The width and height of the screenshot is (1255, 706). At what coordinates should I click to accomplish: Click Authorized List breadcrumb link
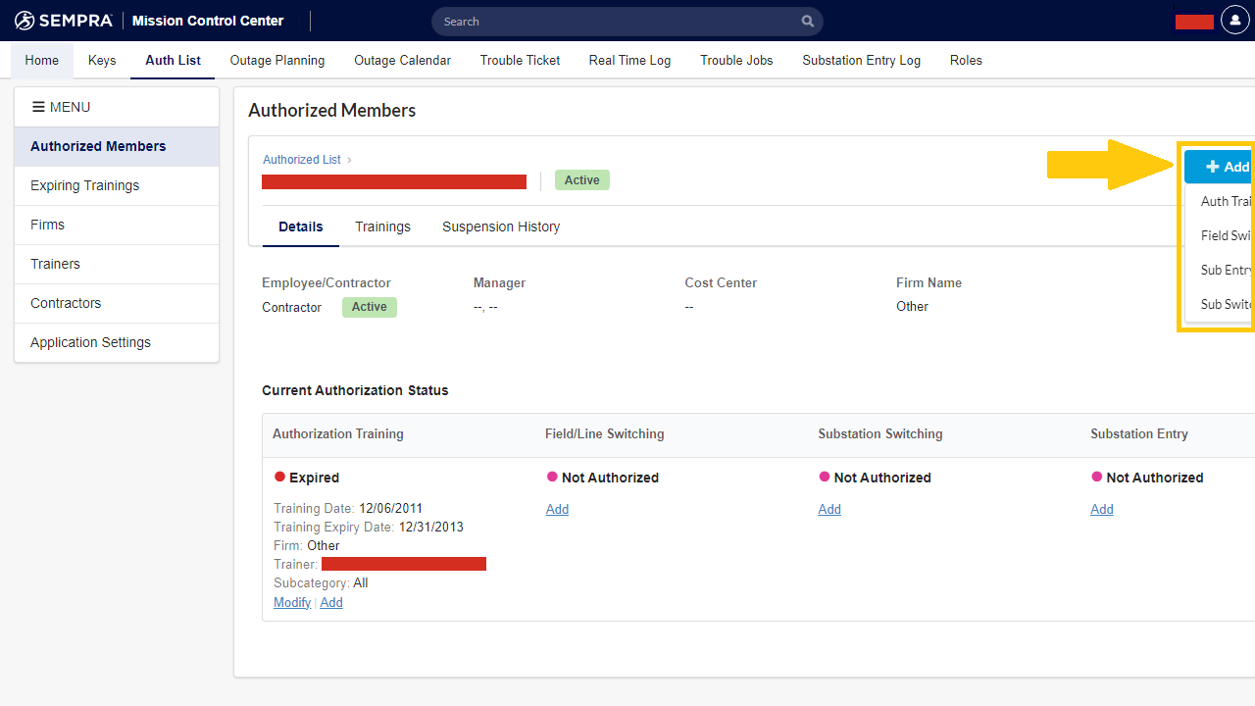[302, 159]
